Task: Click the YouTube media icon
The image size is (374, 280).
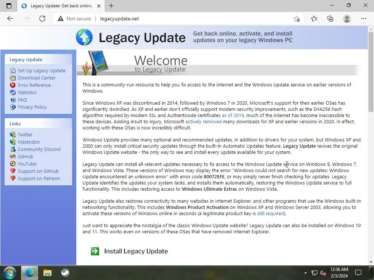Action: (x=13, y=164)
